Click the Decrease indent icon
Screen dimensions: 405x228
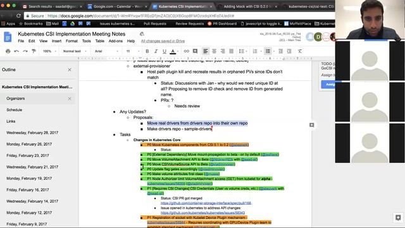[x=280, y=51]
